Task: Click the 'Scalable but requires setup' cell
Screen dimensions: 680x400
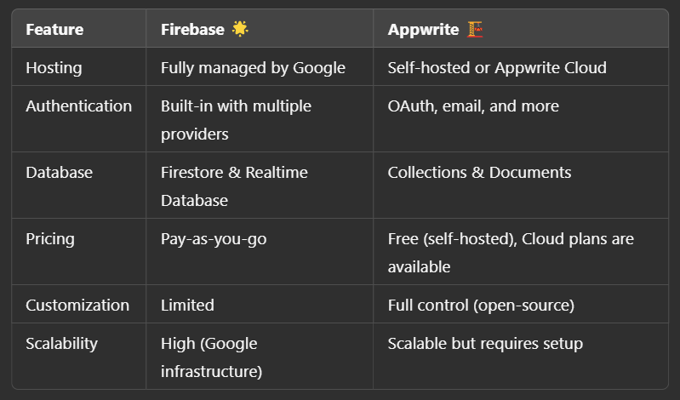Action: [485, 344]
